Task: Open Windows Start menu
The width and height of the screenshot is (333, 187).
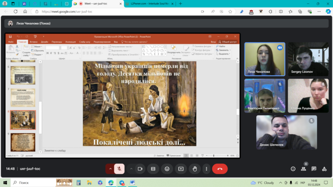Action: pos(5,183)
